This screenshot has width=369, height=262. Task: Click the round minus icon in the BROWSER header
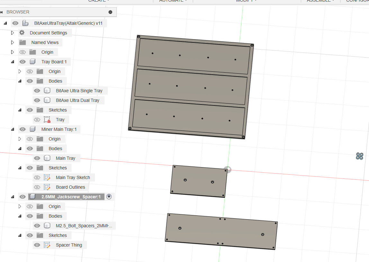tap(110, 12)
